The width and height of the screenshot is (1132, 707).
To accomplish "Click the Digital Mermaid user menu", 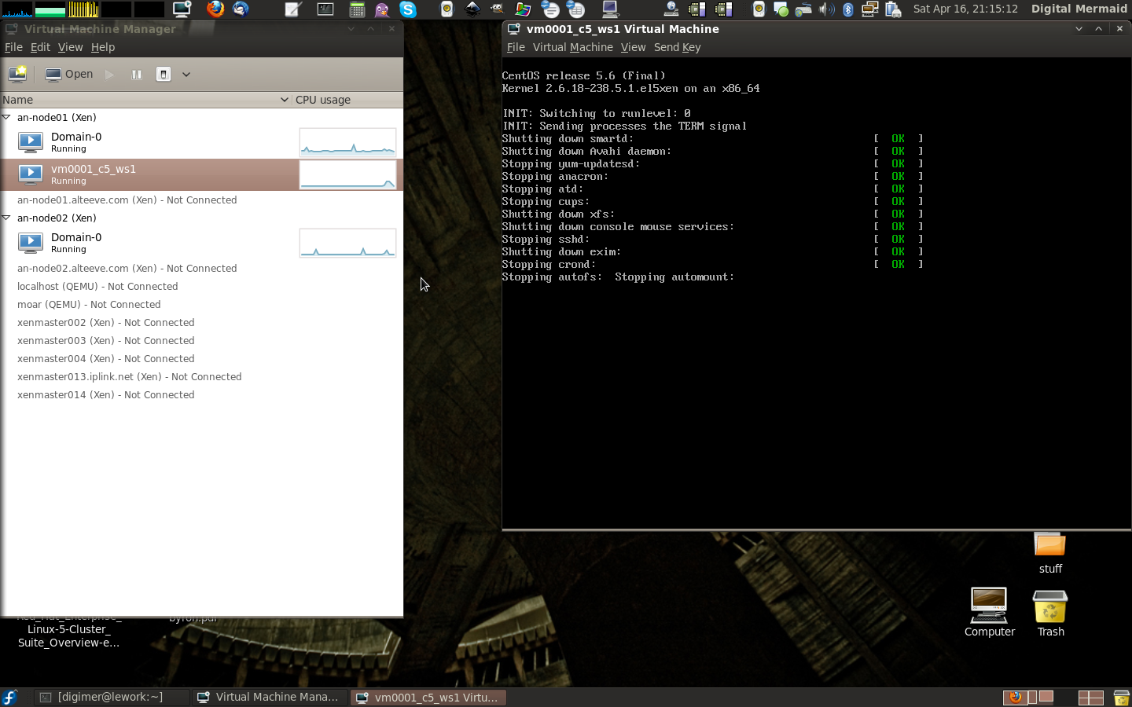I will tap(1079, 9).
